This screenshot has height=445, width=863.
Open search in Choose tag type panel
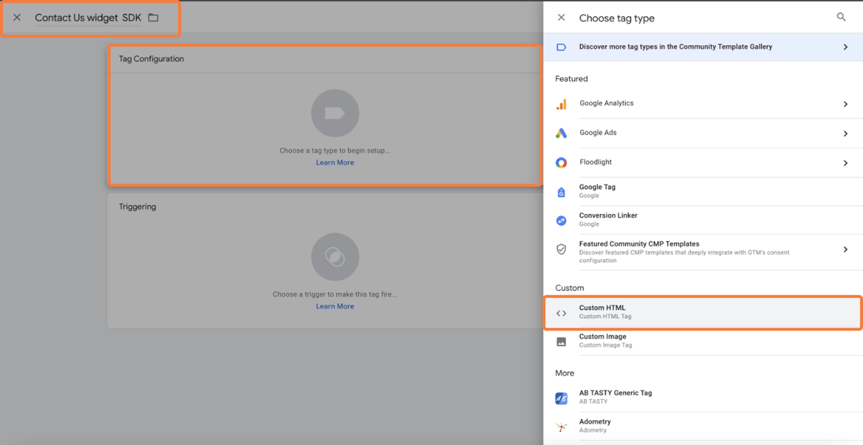coord(841,18)
